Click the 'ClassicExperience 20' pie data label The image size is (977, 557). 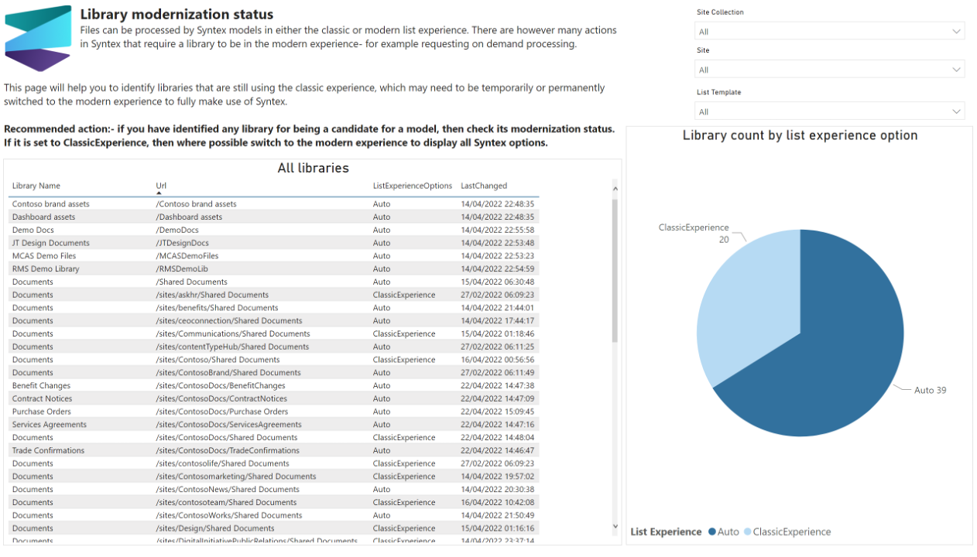[x=694, y=233]
